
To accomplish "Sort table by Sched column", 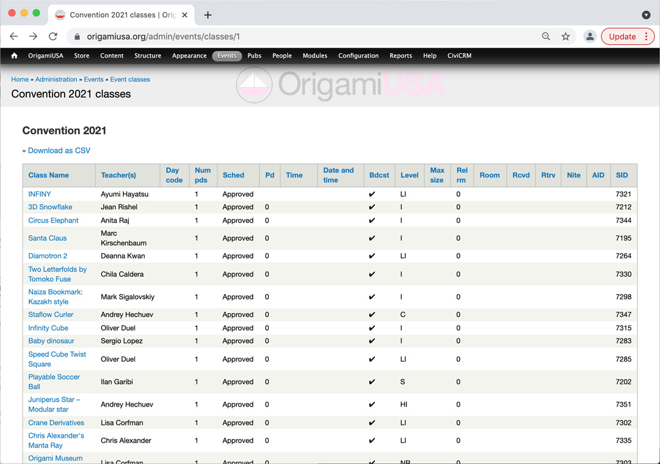I will [234, 175].
